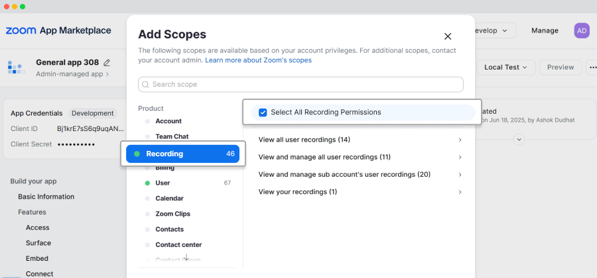Expand View your recordings (1)
This screenshot has width=597, height=278.
coord(359,192)
